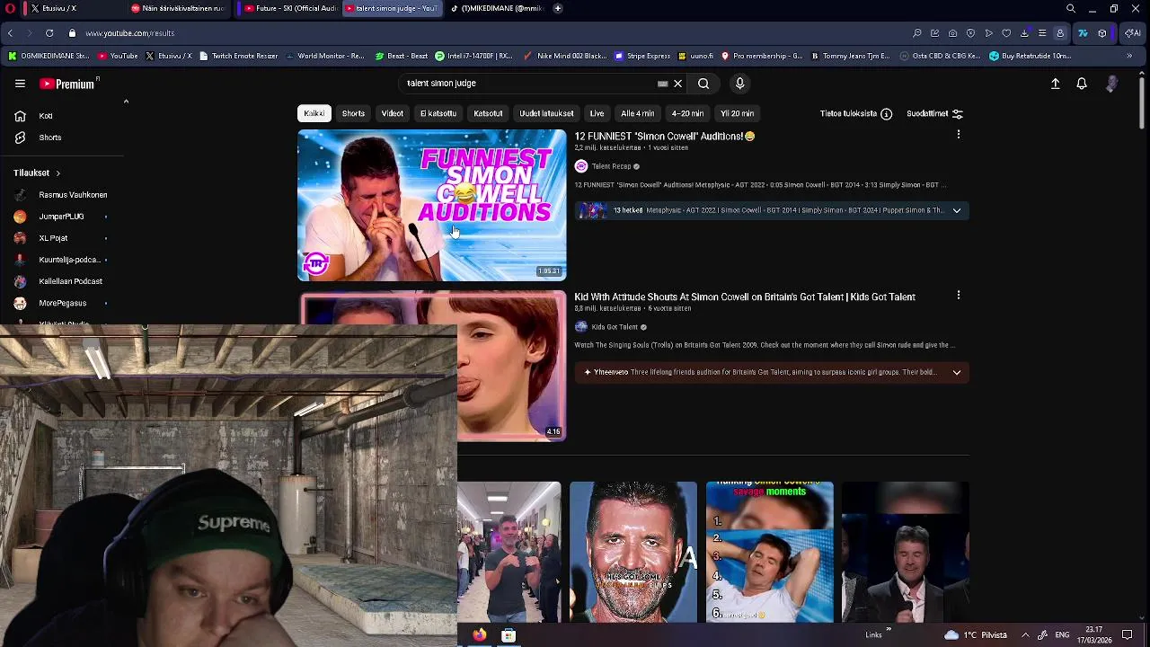Open Tietoa tuloksista info
Viewport: 1150px width, 647px height.
pos(855,114)
